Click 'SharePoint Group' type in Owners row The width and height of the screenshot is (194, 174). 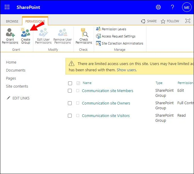(x=165, y=105)
